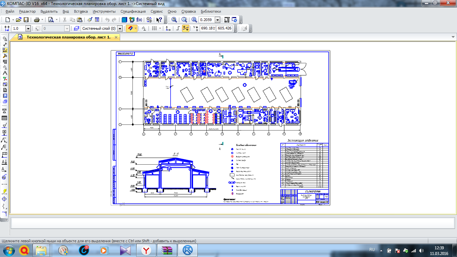457x257 pixels.
Task: Create a new document
Action: (7, 20)
